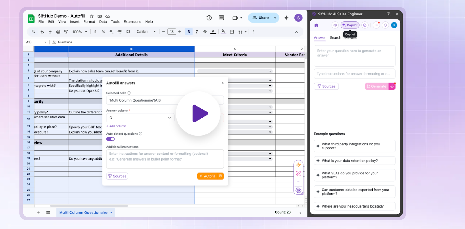Open the Answer column C dropdown
The width and height of the screenshot is (465, 229).
click(x=140, y=118)
